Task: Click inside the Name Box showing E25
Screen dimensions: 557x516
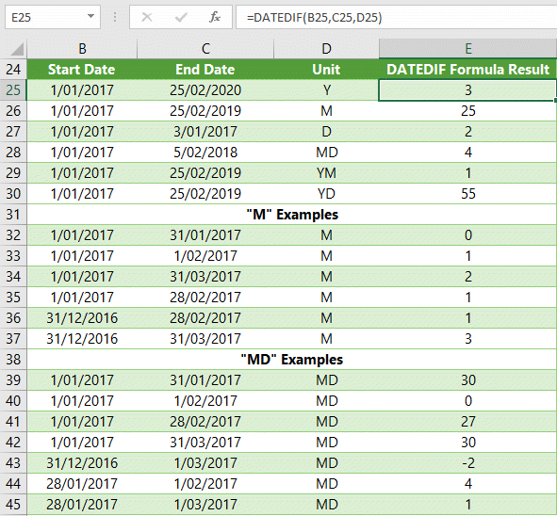Action: pos(46,17)
